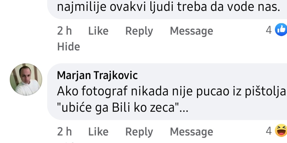Click the blue thumbs-up reaction icon
The width and height of the screenshot is (287, 143).
point(281,30)
